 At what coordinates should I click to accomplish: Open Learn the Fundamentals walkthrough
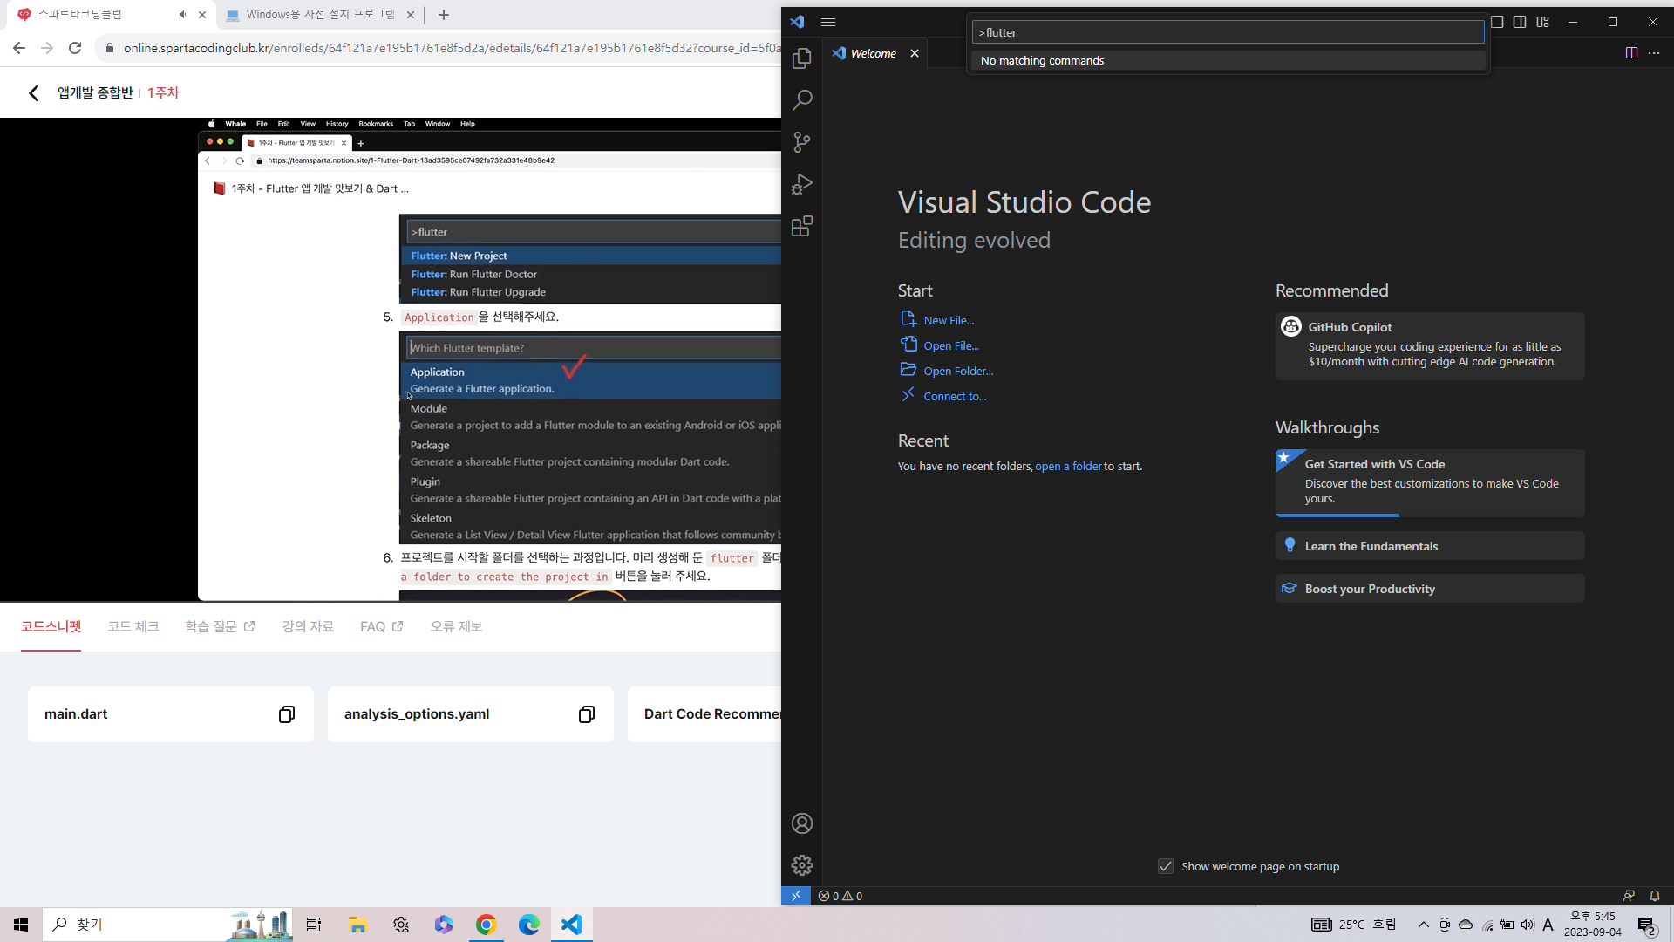[x=1430, y=546]
